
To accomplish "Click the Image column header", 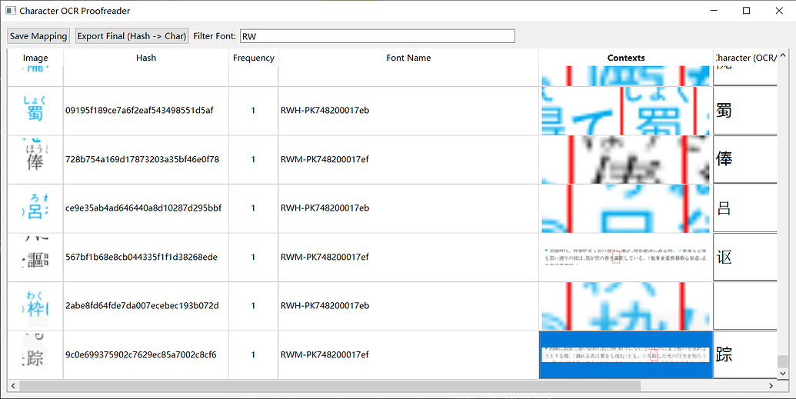I will [35, 58].
